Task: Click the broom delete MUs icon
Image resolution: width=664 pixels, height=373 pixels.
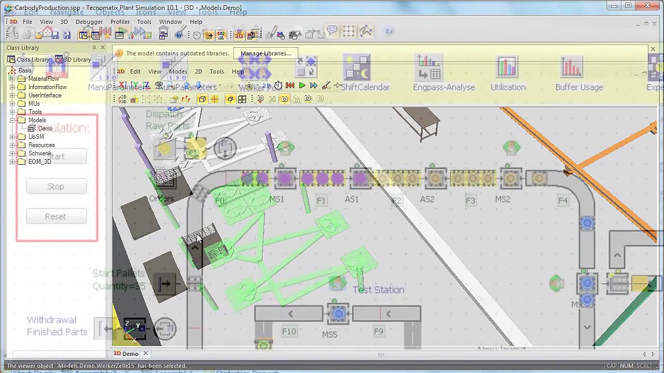Action: [326, 85]
